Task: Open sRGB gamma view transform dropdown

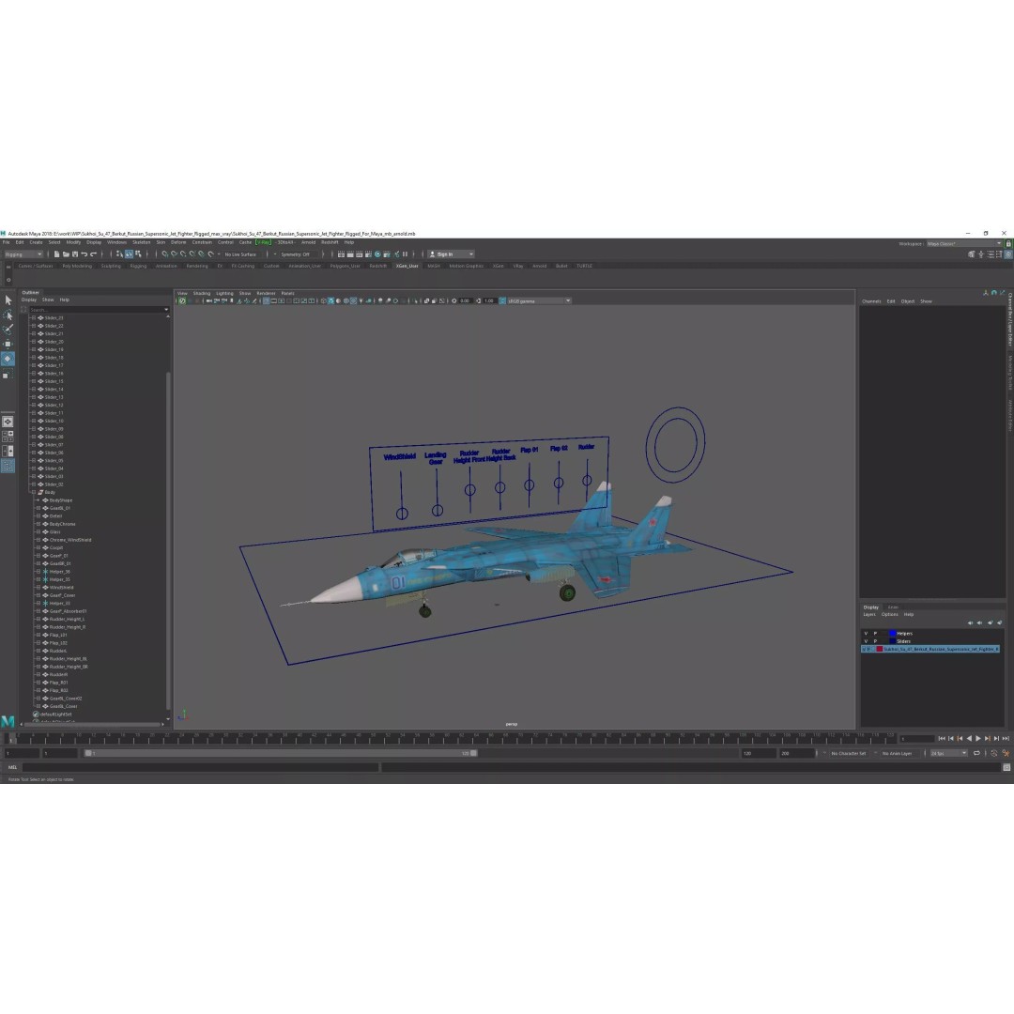Action: point(539,300)
